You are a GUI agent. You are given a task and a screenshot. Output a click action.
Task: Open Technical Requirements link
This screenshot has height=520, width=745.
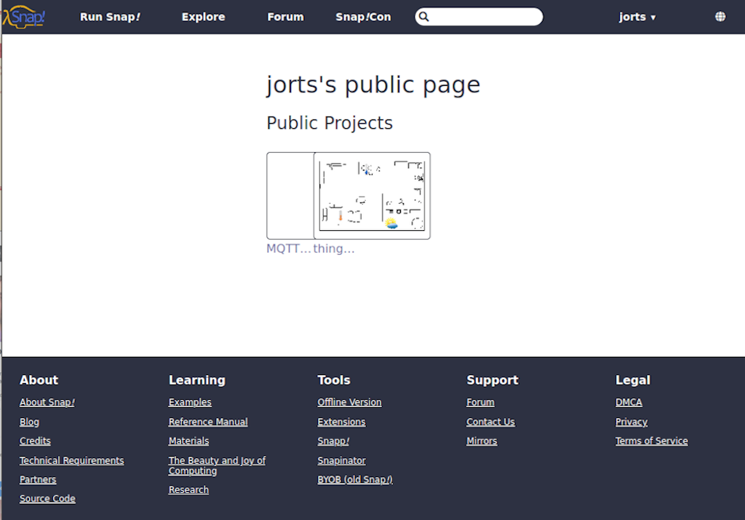[72, 460]
